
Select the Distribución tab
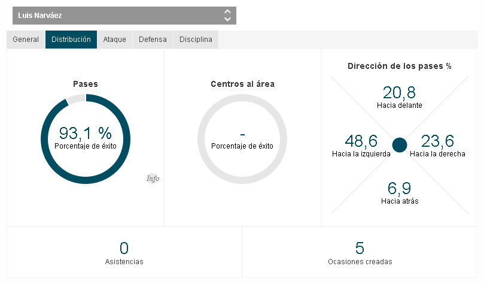pos(71,40)
